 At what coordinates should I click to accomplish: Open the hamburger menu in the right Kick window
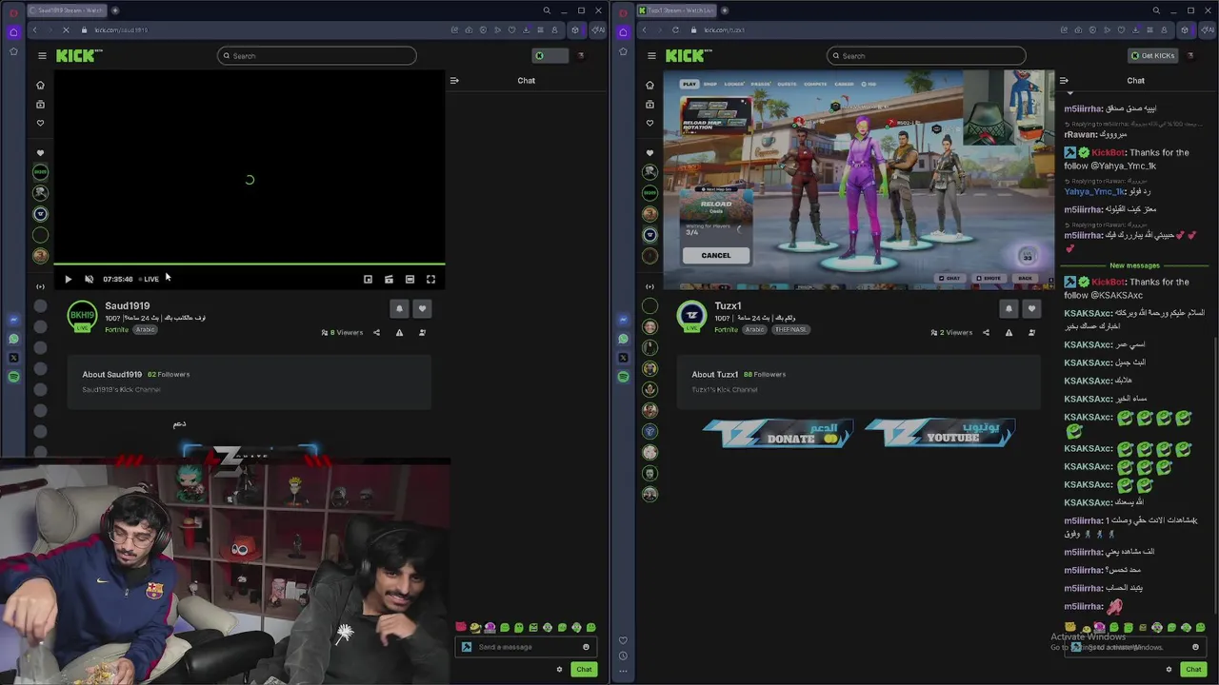[651, 55]
